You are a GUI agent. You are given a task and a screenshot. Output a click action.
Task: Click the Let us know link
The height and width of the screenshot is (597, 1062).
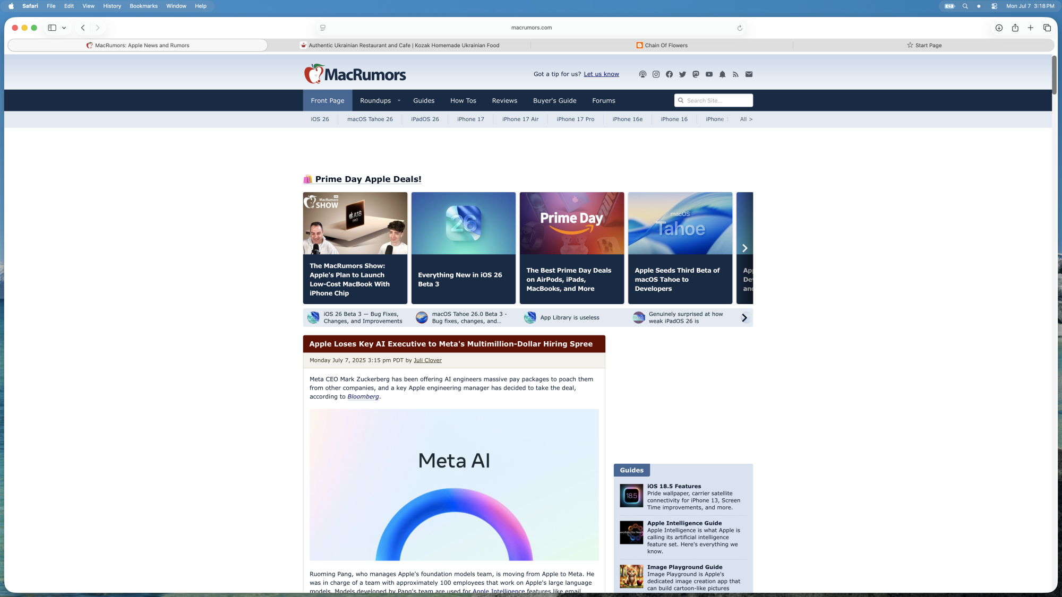pos(601,74)
